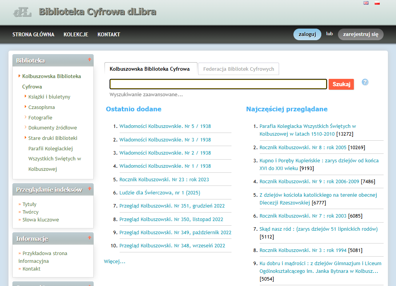Expand Książki i biuletyny arrow
The image size is (396, 286).
pos(25,96)
